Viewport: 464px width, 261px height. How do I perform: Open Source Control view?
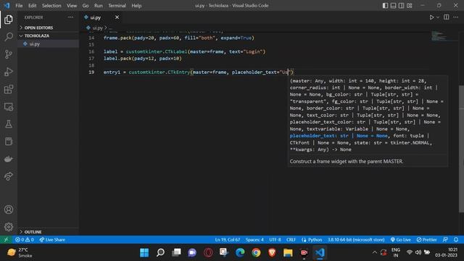coord(9,54)
